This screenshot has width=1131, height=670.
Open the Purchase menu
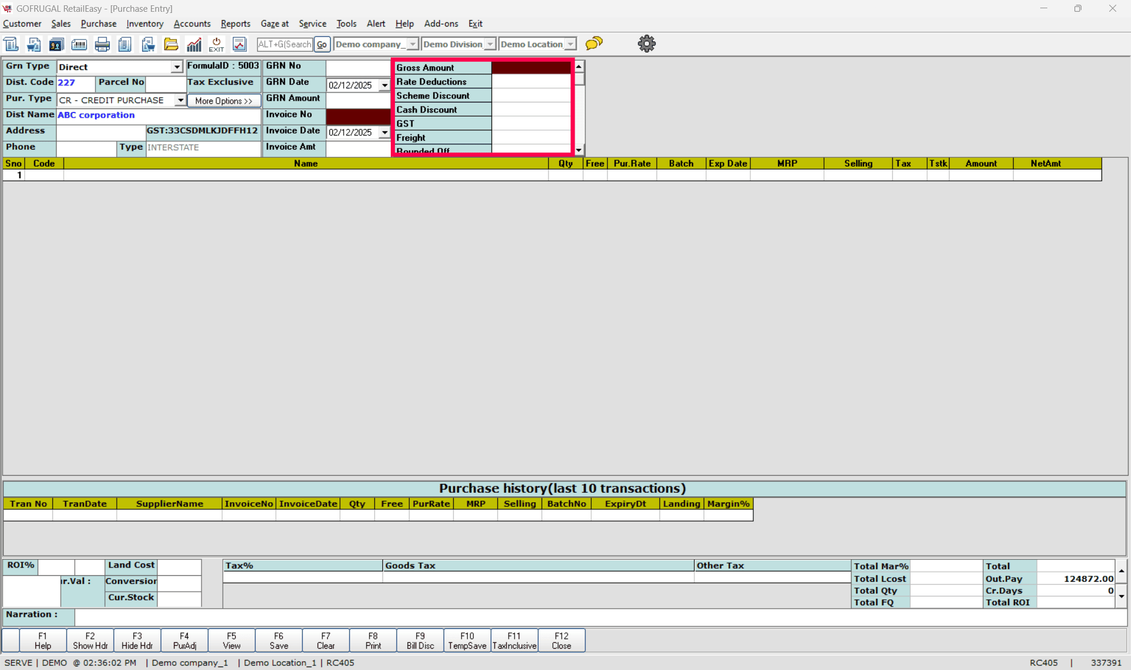coord(98,24)
